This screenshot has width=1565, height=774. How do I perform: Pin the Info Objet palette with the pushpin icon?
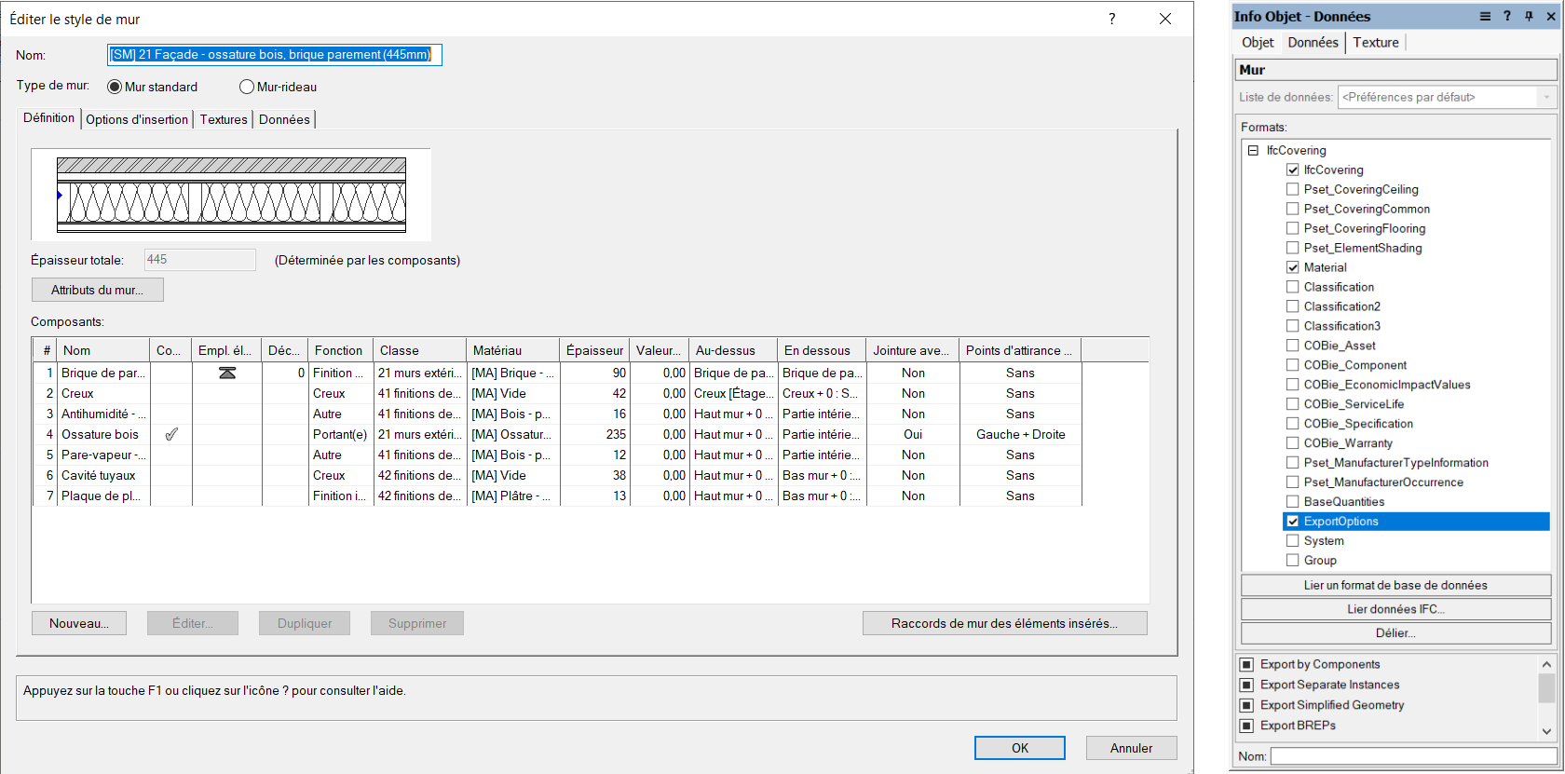pos(1529,17)
